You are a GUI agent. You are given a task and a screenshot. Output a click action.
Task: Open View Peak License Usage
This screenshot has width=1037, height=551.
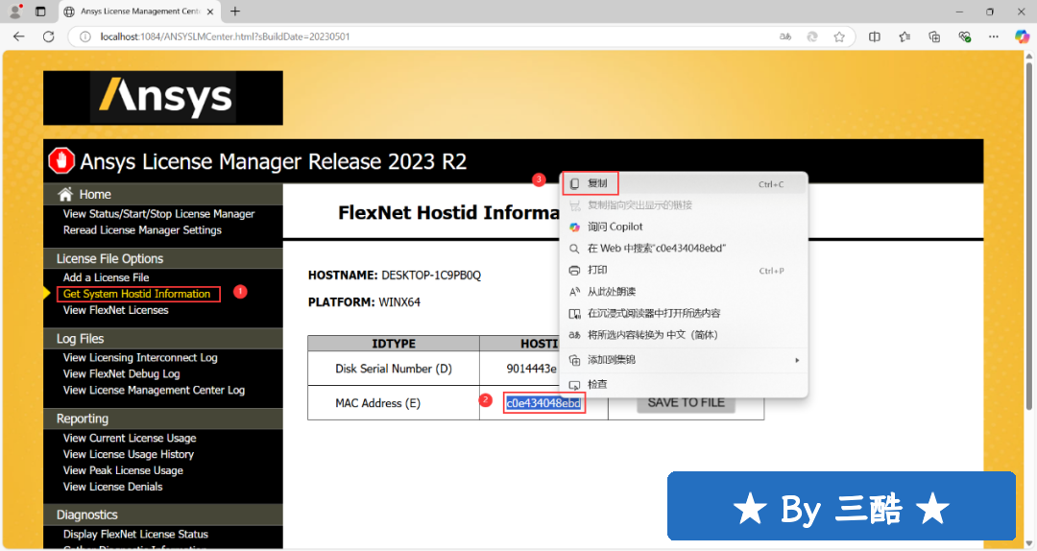coord(123,470)
